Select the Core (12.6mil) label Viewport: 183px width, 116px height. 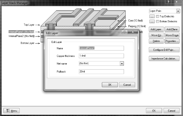135,21
